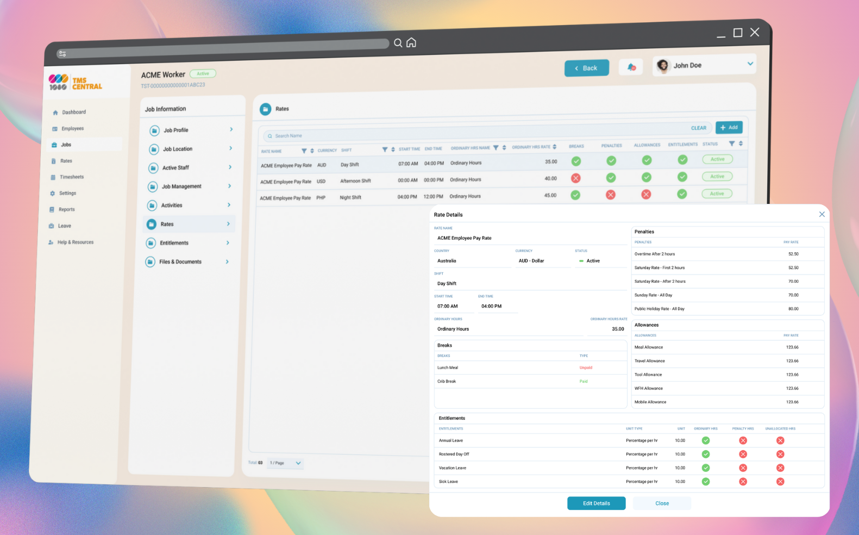Click John Doe's profile avatar

(663, 66)
